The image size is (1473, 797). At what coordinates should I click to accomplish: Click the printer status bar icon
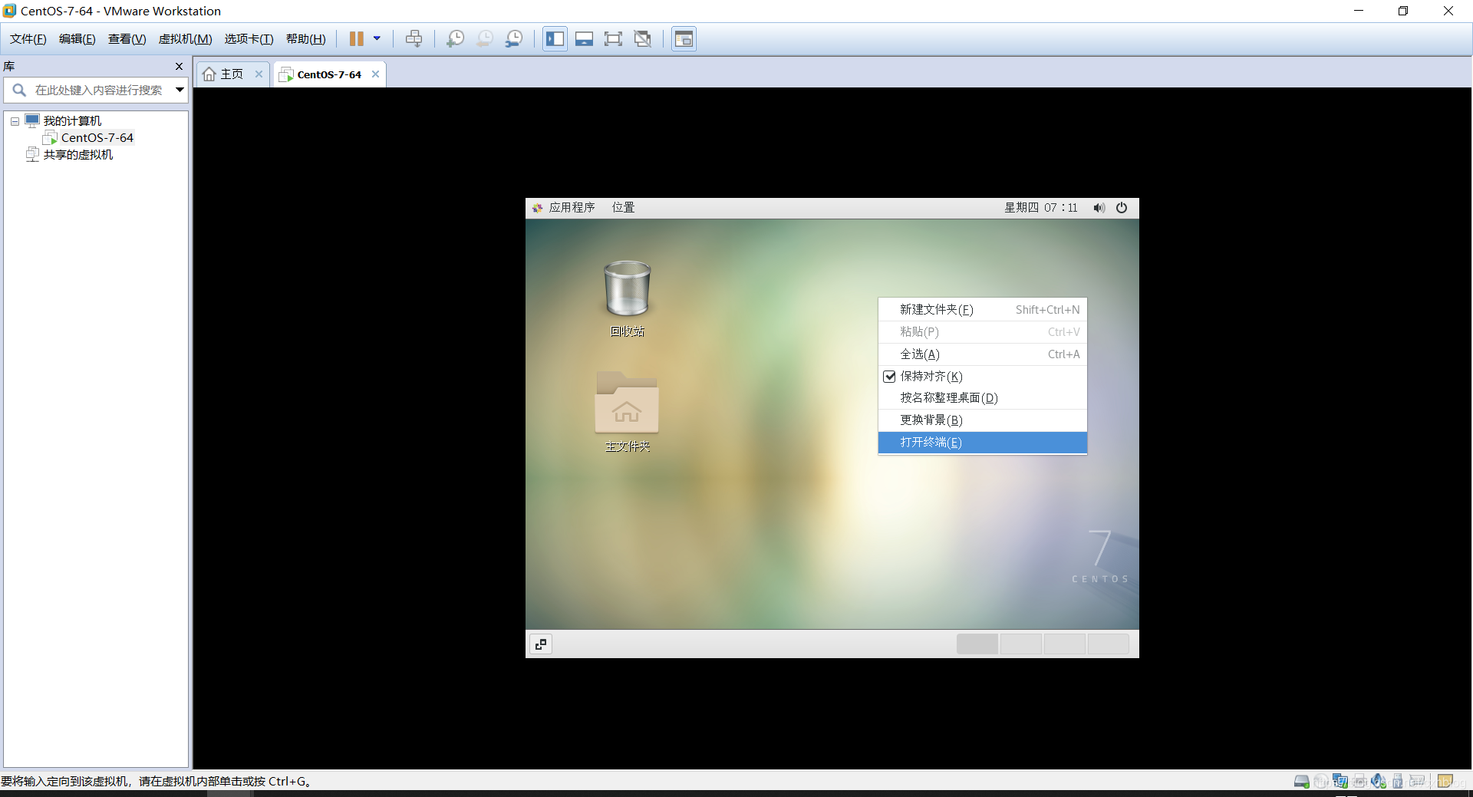1359,781
